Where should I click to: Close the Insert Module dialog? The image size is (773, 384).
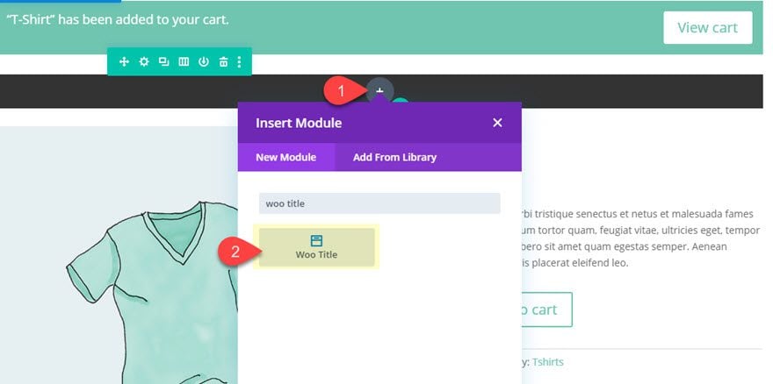(497, 123)
